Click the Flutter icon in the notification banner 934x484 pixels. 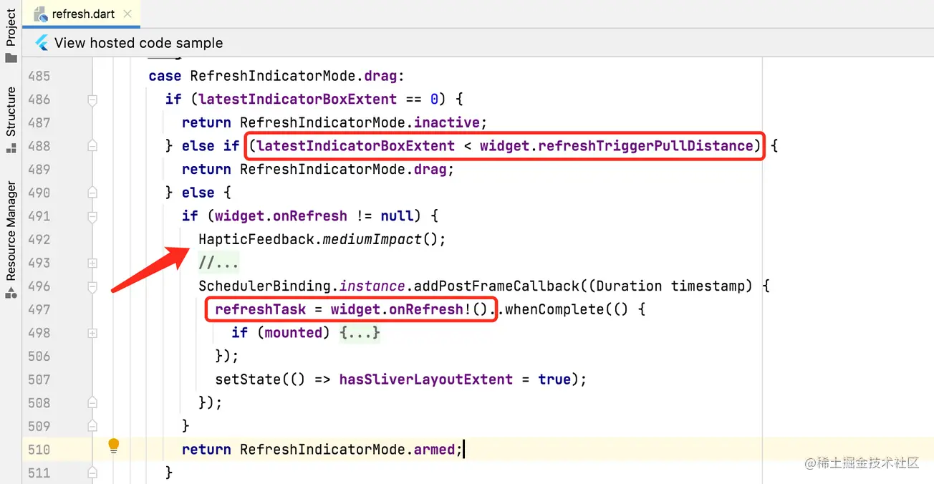42,42
